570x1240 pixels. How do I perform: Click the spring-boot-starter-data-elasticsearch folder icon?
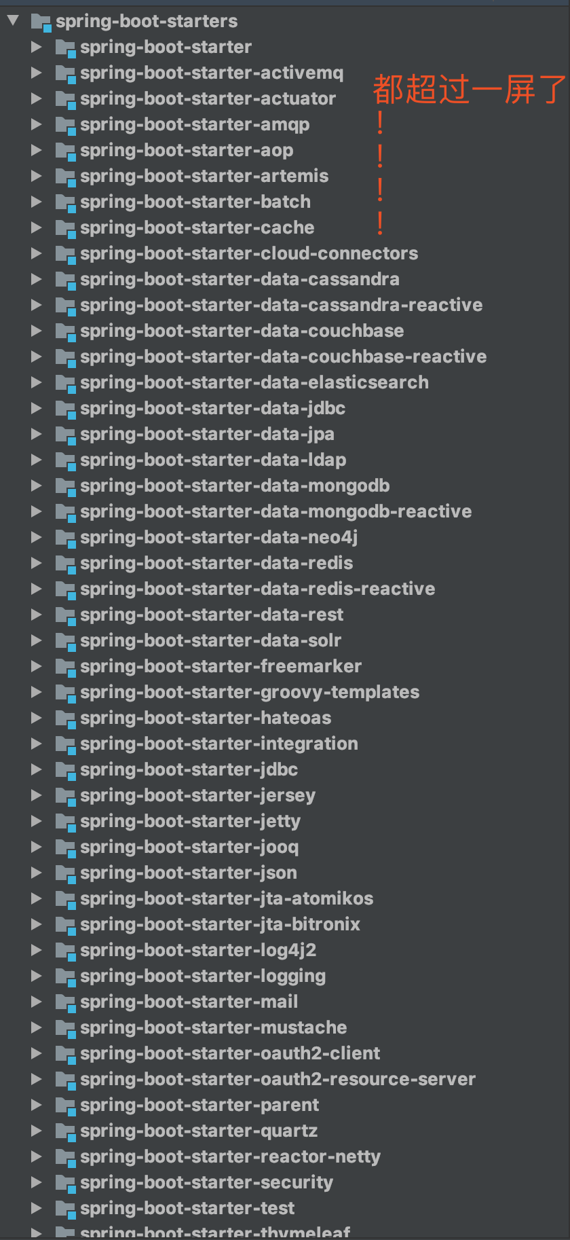coord(66,384)
